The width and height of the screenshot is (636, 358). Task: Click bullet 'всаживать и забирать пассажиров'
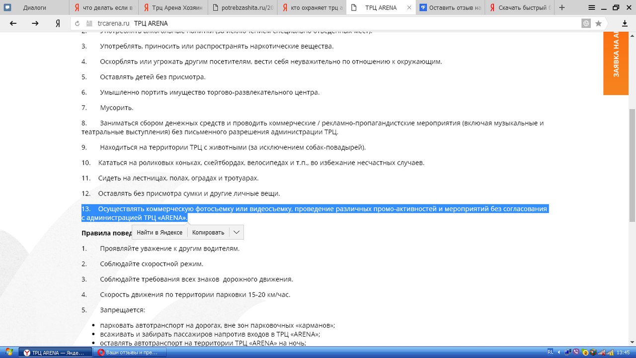point(210,334)
